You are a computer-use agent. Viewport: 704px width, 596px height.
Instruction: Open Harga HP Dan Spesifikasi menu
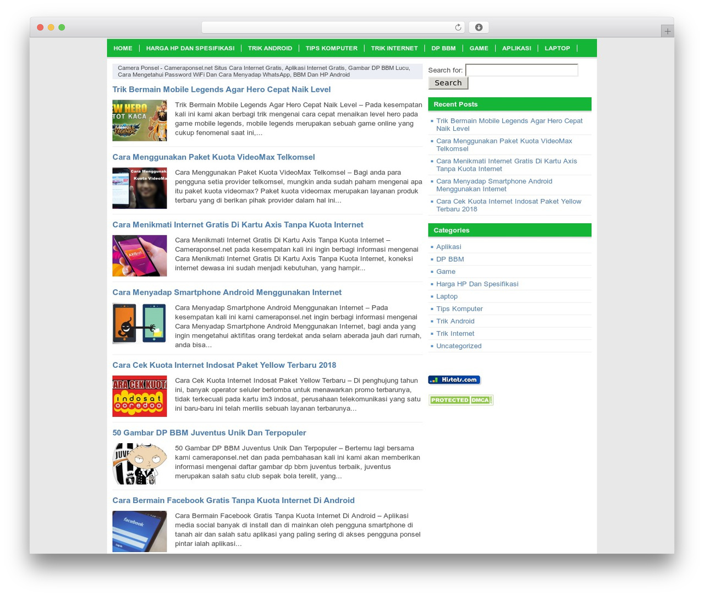tap(190, 48)
